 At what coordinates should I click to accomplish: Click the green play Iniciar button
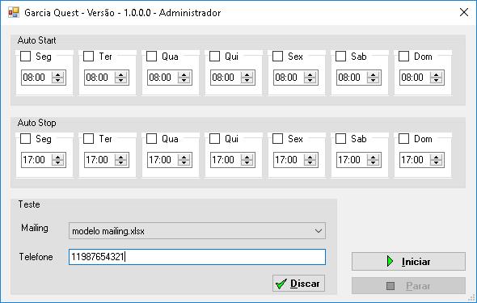[408, 261]
